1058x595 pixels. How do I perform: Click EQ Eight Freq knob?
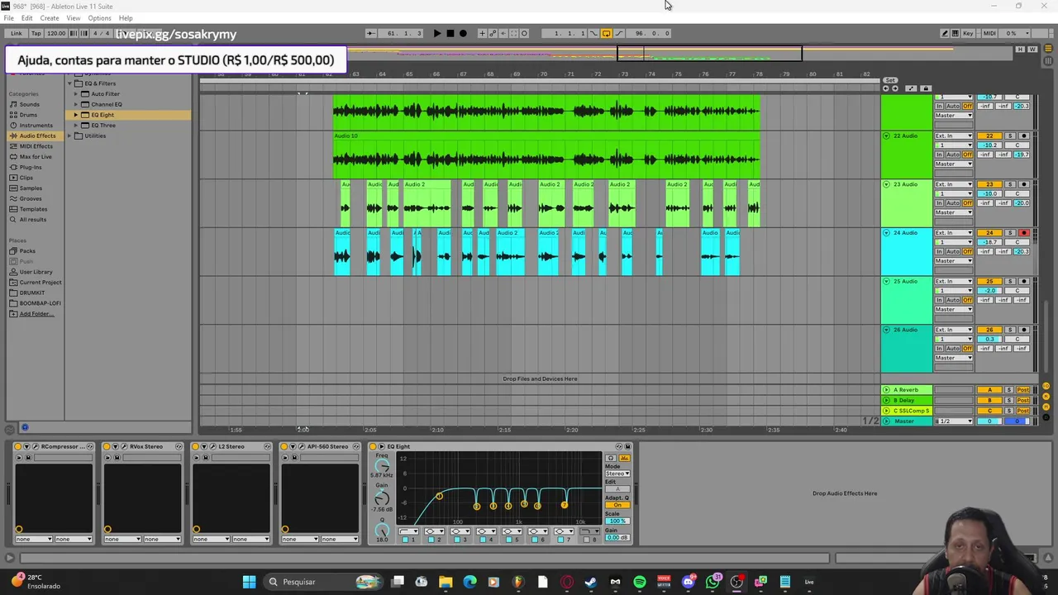(x=382, y=465)
